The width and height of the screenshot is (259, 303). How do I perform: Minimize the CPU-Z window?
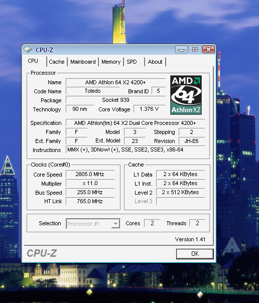pos(181,50)
